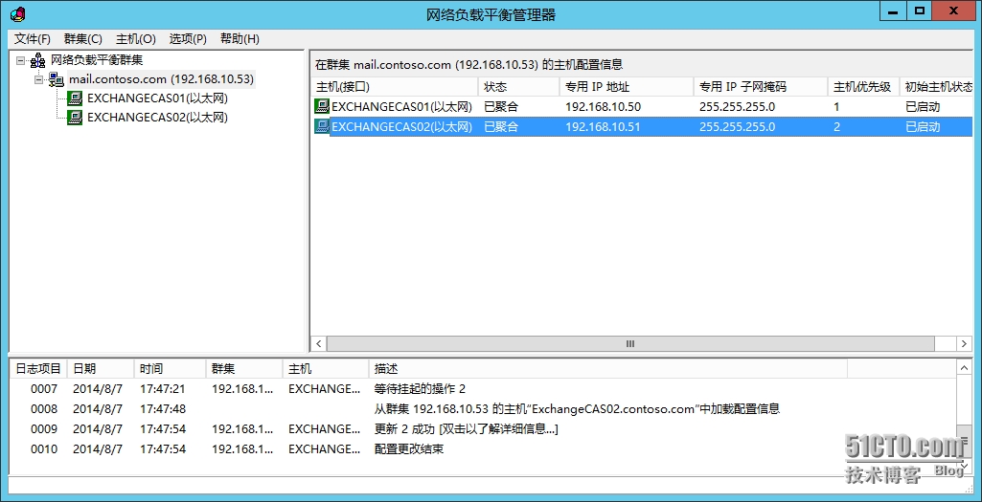Collapse the mail.contoso.com cluster node
Screen dimensions: 982x502
(x=39, y=79)
